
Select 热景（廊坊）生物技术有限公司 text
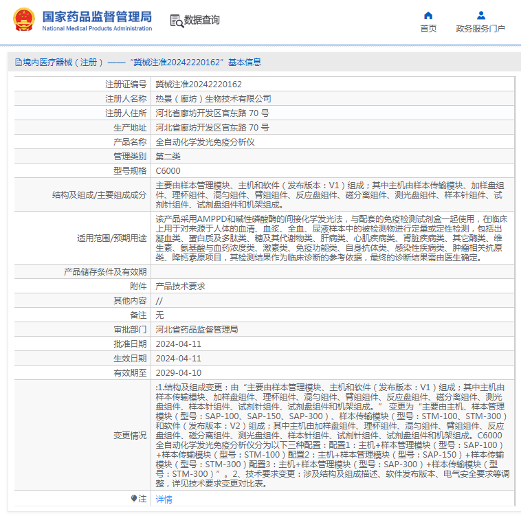213,99
